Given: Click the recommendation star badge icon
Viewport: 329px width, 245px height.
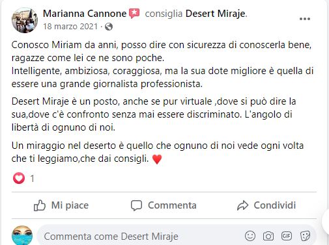Looking at the screenshot, I should pyautogui.click(x=134, y=14).
